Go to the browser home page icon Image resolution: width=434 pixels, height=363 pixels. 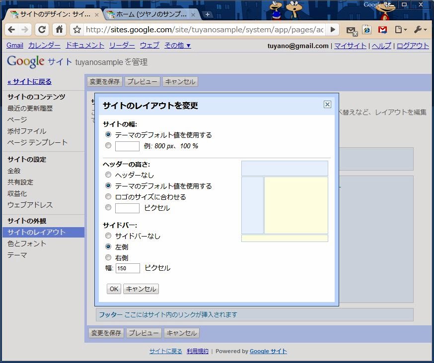coord(60,30)
